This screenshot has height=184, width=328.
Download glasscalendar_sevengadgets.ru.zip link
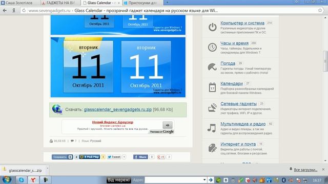point(118,109)
